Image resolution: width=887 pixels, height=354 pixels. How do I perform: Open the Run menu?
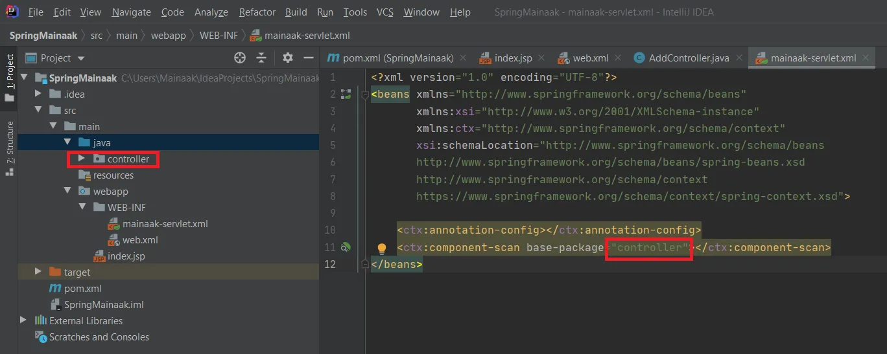pyautogui.click(x=325, y=12)
